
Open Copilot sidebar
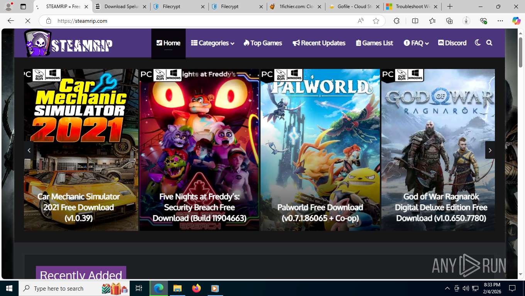517,21
